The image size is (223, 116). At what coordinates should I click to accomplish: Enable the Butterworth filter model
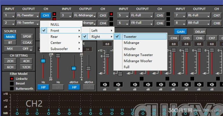(x=12, y=89)
